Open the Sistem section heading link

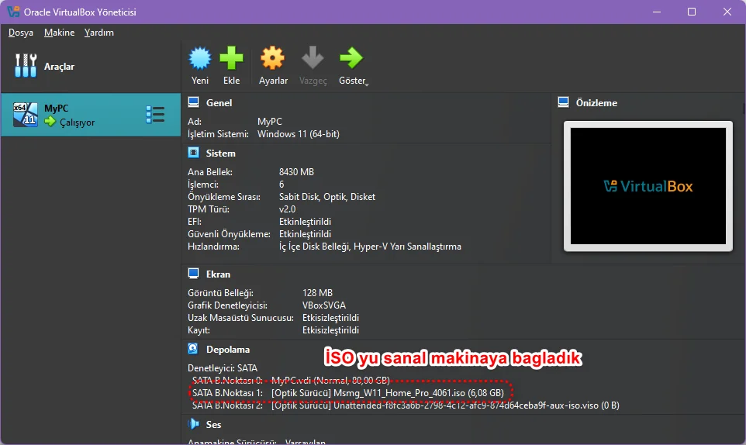(x=221, y=153)
